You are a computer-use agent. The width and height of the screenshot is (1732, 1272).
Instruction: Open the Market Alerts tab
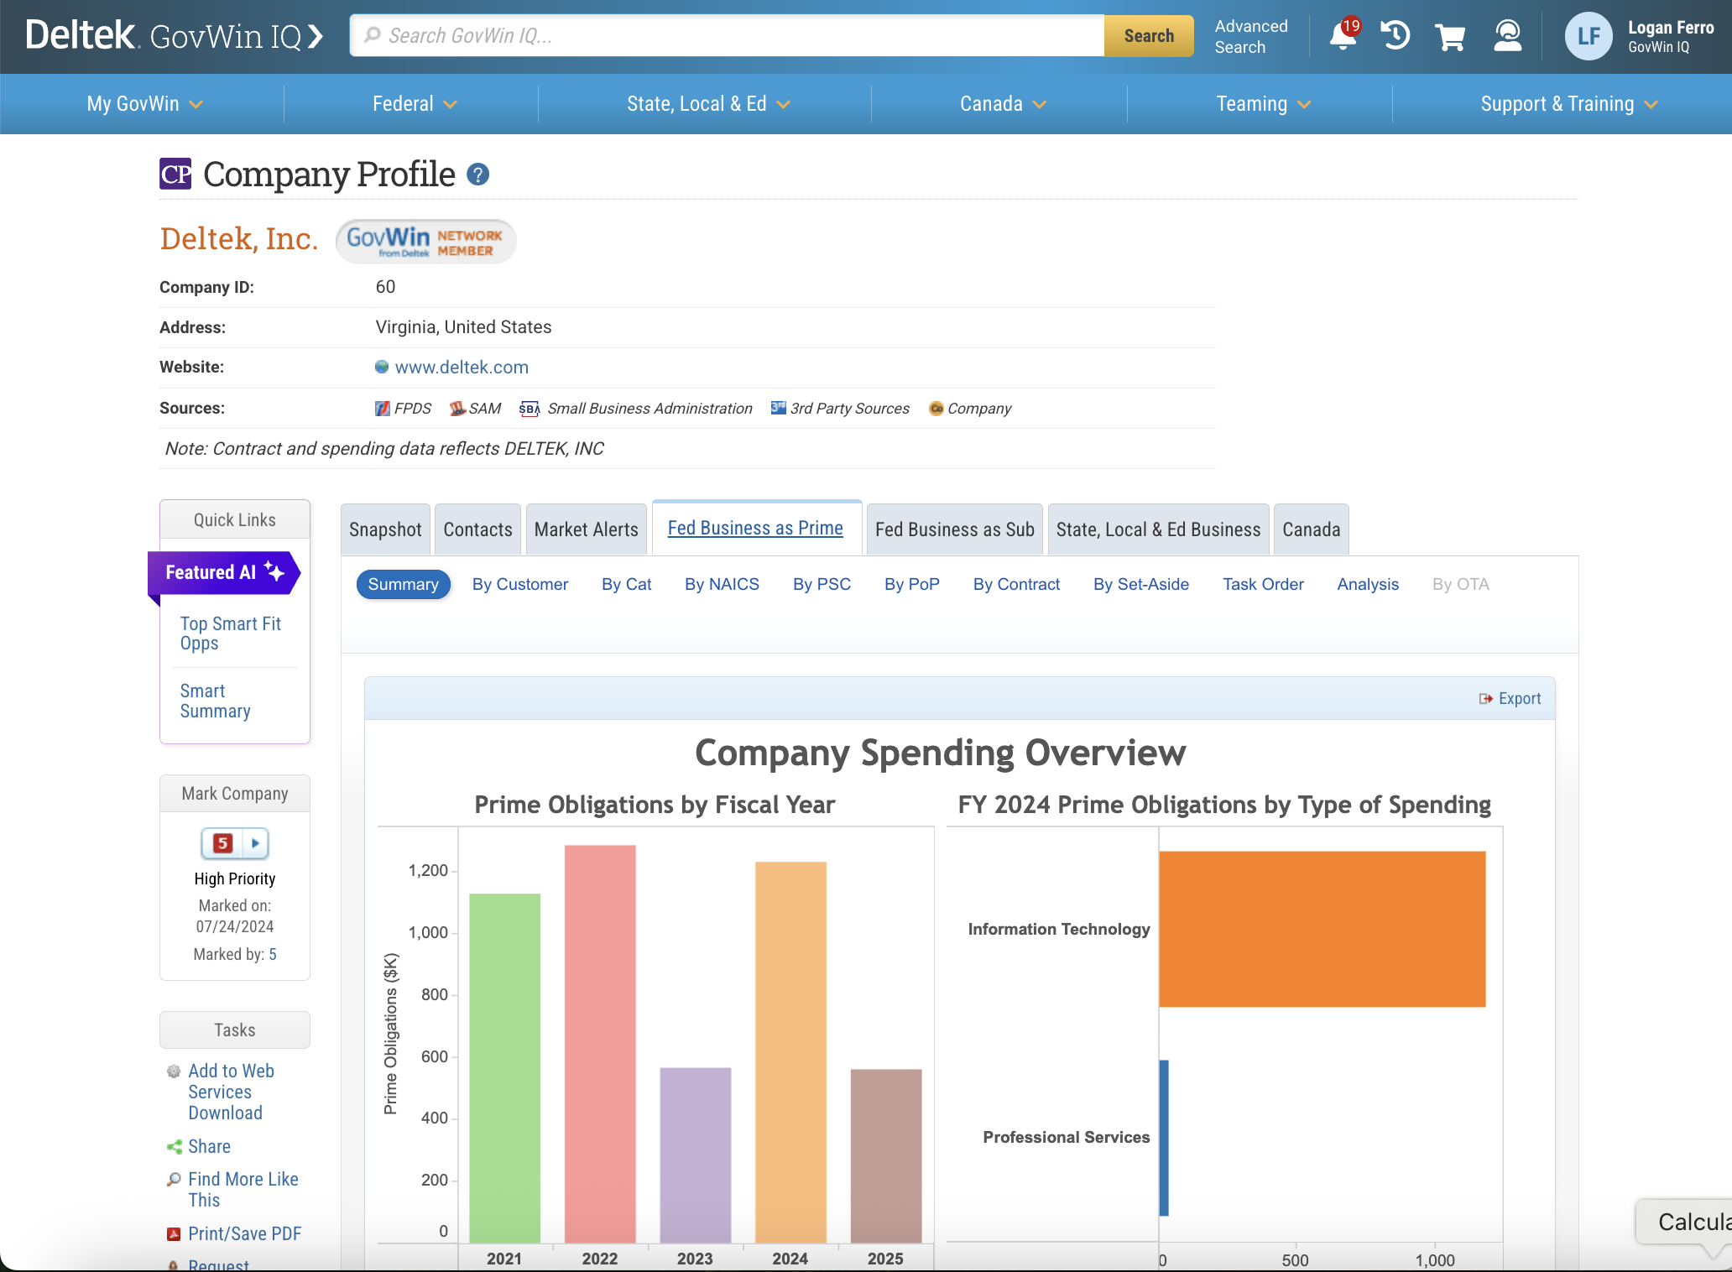click(586, 529)
